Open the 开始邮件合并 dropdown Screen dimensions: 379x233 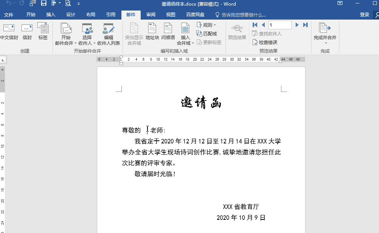tap(66, 34)
